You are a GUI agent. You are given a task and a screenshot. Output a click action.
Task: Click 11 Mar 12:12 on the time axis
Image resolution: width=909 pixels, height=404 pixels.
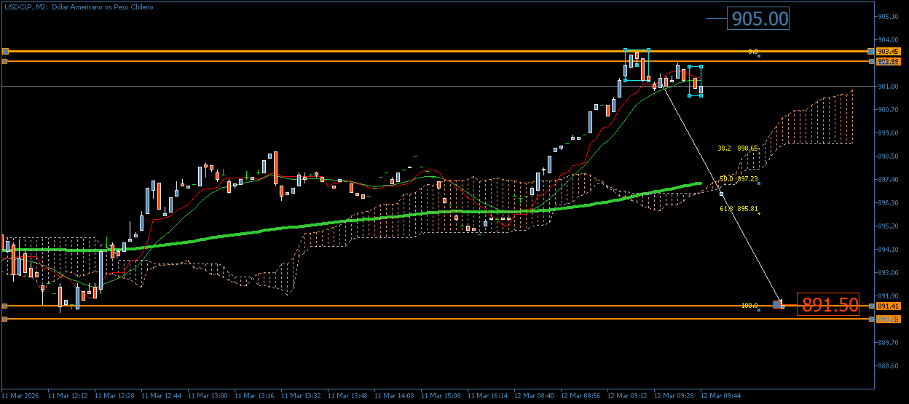(x=68, y=396)
